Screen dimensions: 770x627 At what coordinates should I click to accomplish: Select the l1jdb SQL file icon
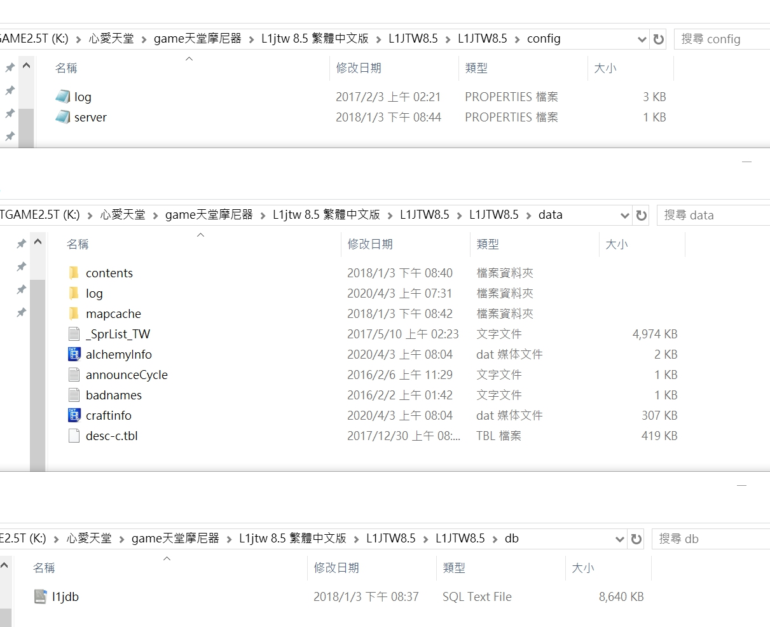click(40, 596)
